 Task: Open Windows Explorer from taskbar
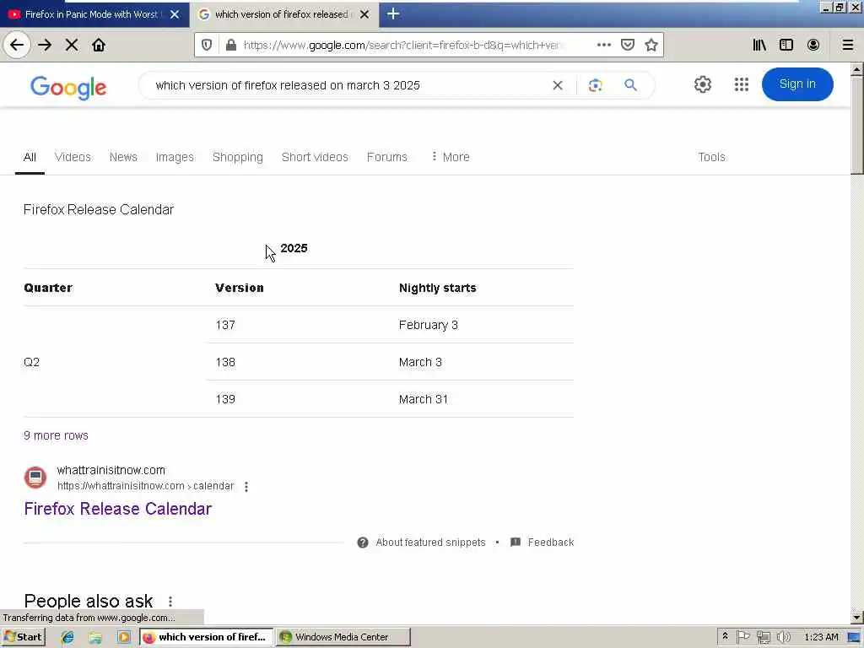click(x=95, y=637)
